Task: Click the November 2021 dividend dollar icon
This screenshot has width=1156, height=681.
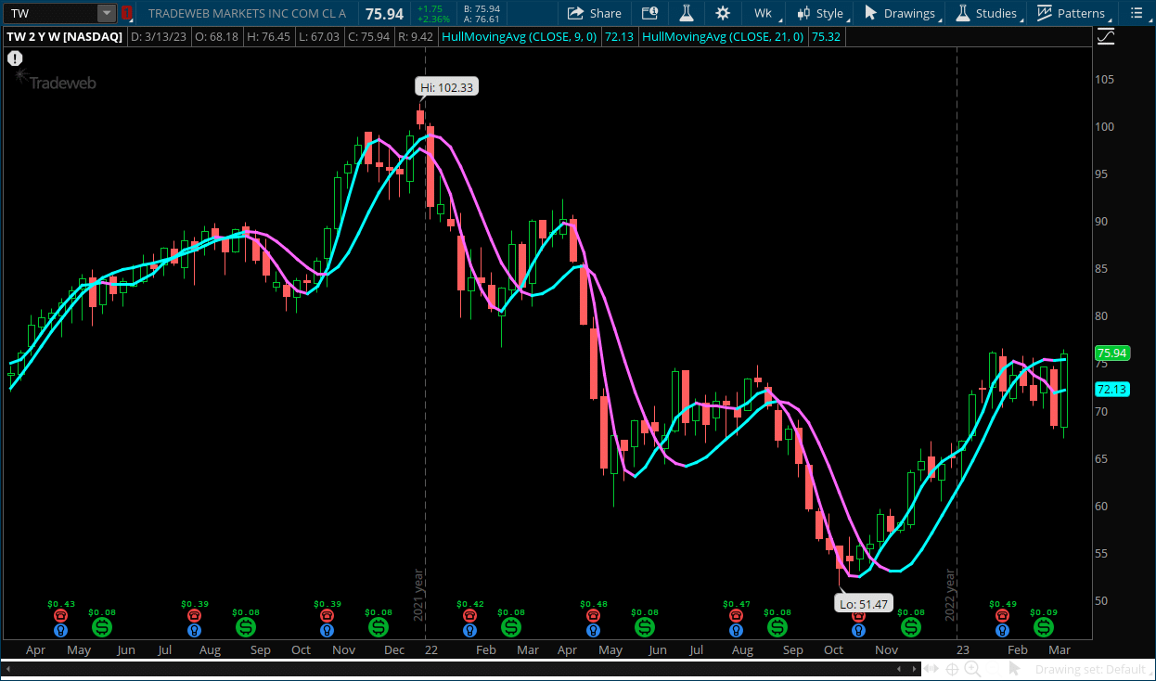Action: (379, 627)
